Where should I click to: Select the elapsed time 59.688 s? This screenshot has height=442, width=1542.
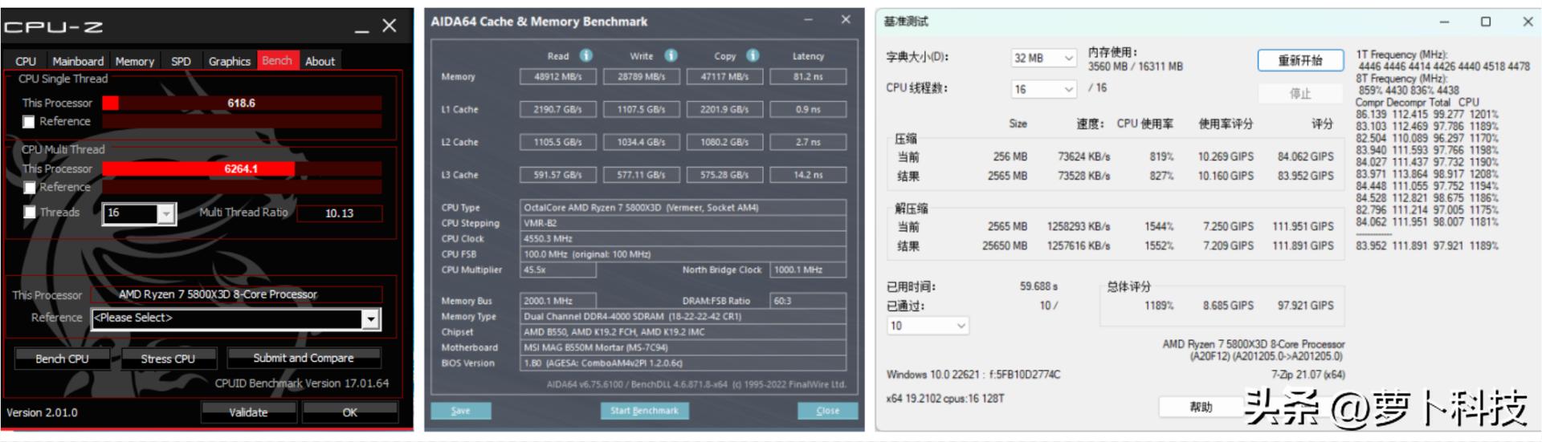coord(1038,286)
